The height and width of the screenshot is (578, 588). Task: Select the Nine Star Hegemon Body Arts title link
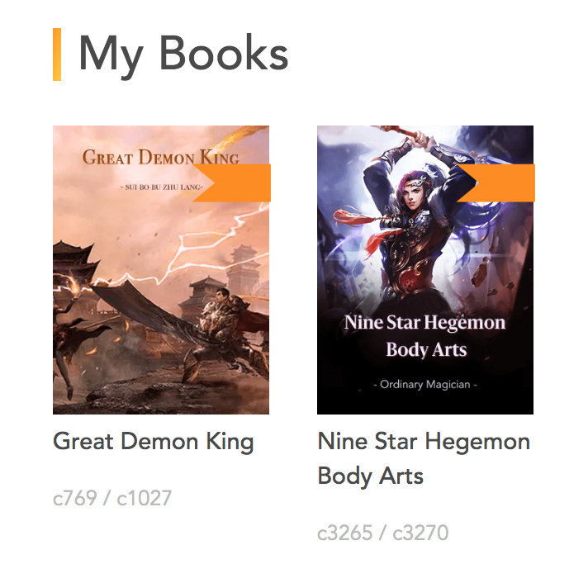point(424,459)
